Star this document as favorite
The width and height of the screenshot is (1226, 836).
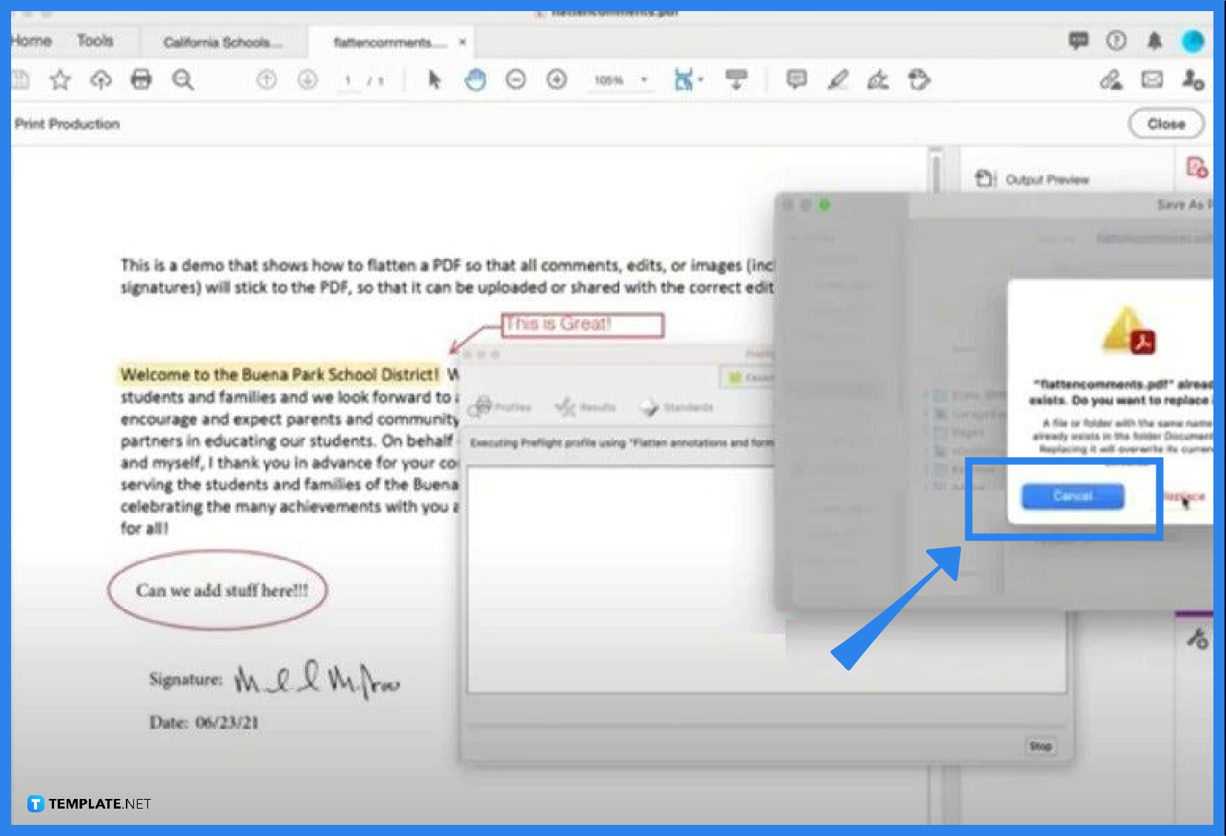point(60,79)
